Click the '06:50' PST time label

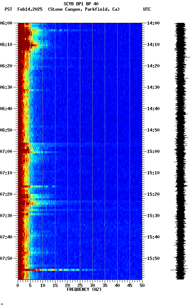coord(6,130)
